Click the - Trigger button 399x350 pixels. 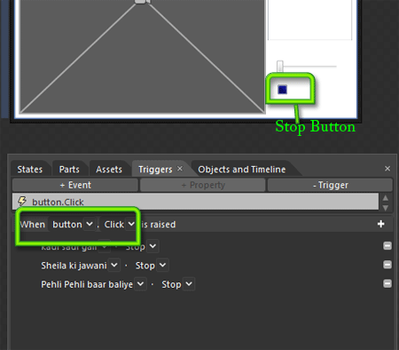coord(331,185)
